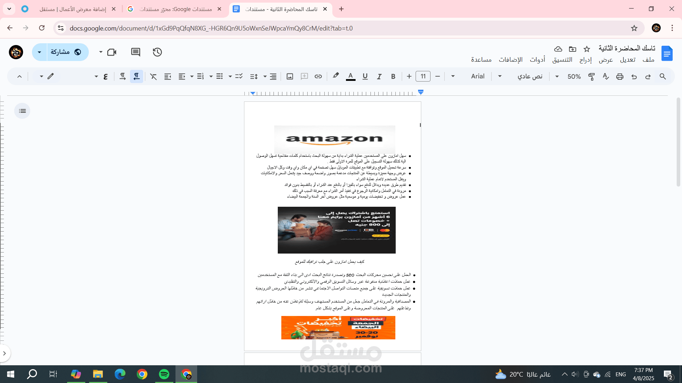The height and width of the screenshot is (383, 682).
Task: Click the checklist icon in toolbar
Action: (x=239, y=76)
